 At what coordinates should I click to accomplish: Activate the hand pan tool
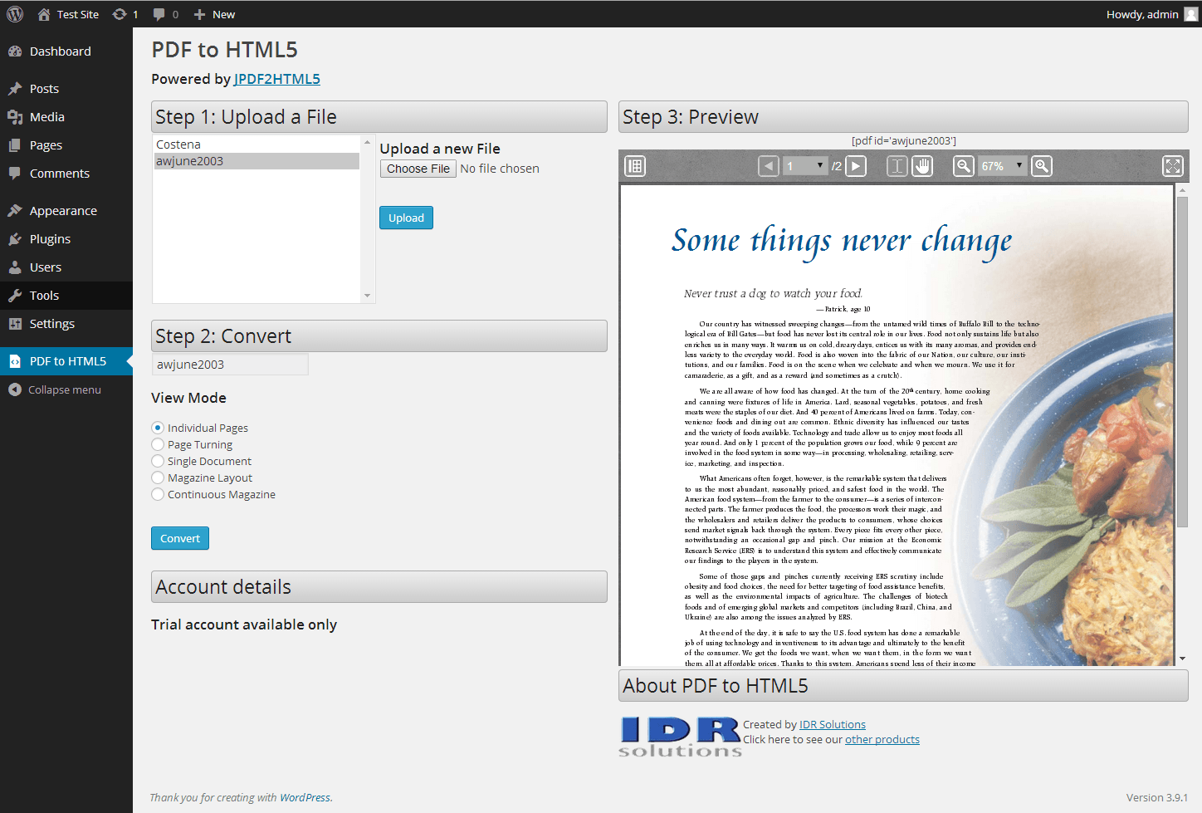click(922, 166)
